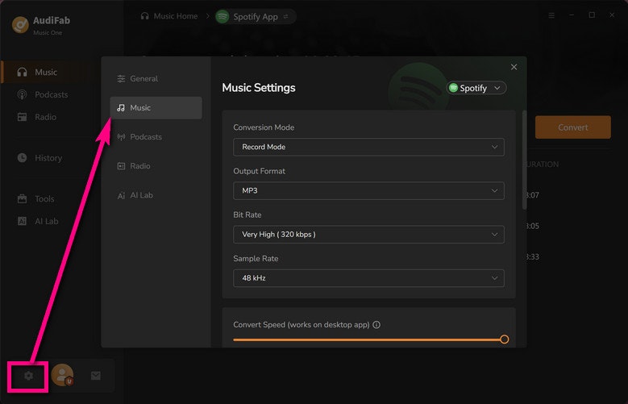This screenshot has height=404, width=628.
Task: Click info icon next to Convert Speed
Action: [376, 325]
